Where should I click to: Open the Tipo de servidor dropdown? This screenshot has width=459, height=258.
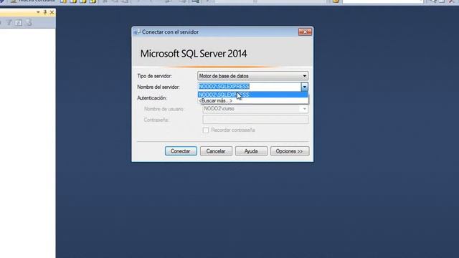pyautogui.click(x=252, y=76)
